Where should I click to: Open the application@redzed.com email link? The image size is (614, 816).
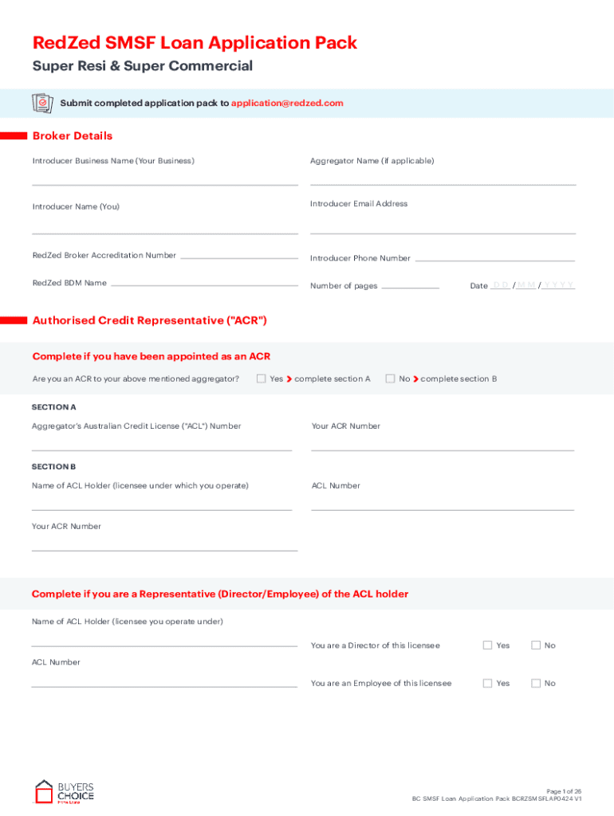[x=287, y=104]
